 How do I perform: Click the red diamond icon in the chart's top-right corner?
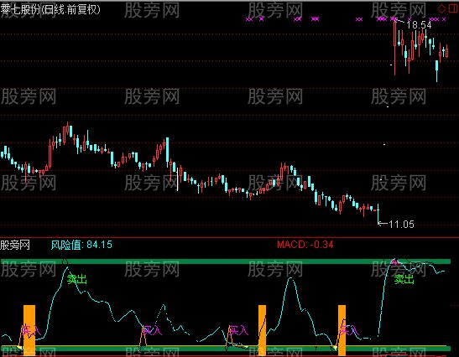point(441,8)
